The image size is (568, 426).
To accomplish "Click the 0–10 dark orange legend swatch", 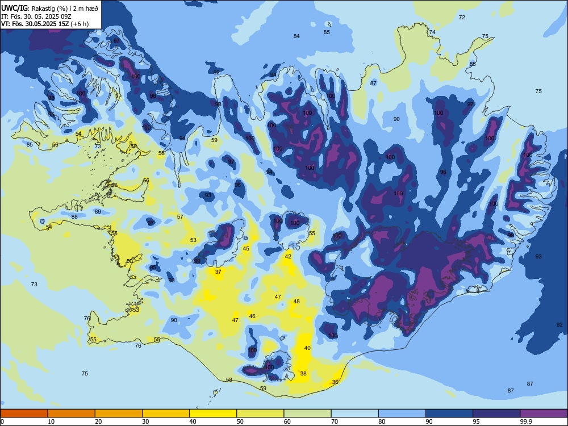I will pos(24,414).
